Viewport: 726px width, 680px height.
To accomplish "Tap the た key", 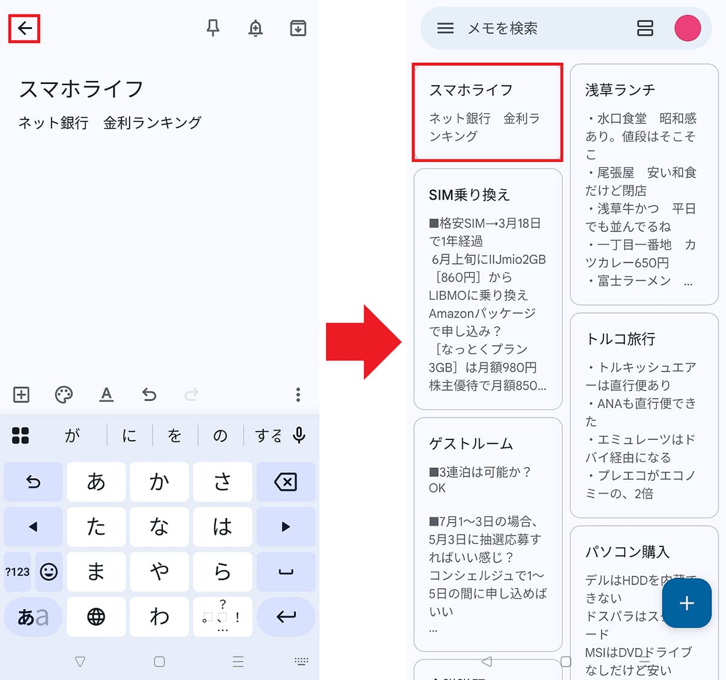I will (96, 526).
